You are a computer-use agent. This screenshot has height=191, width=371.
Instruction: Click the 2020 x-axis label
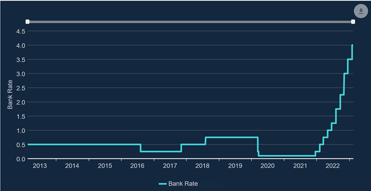[x=268, y=166]
